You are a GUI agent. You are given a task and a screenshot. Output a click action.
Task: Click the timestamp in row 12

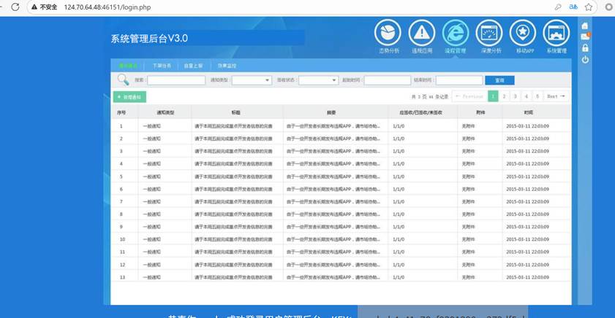(527, 265)
